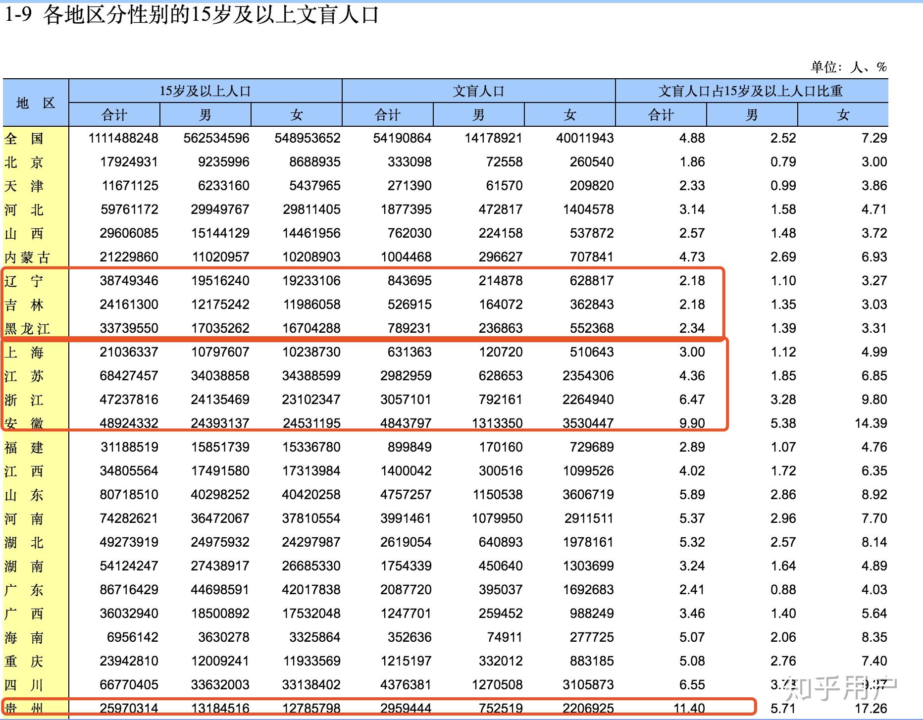Click Jiangxi illiteracy rate 4.02
The width and height of the screenshot is (923, 720).
[x=692, y=471]
